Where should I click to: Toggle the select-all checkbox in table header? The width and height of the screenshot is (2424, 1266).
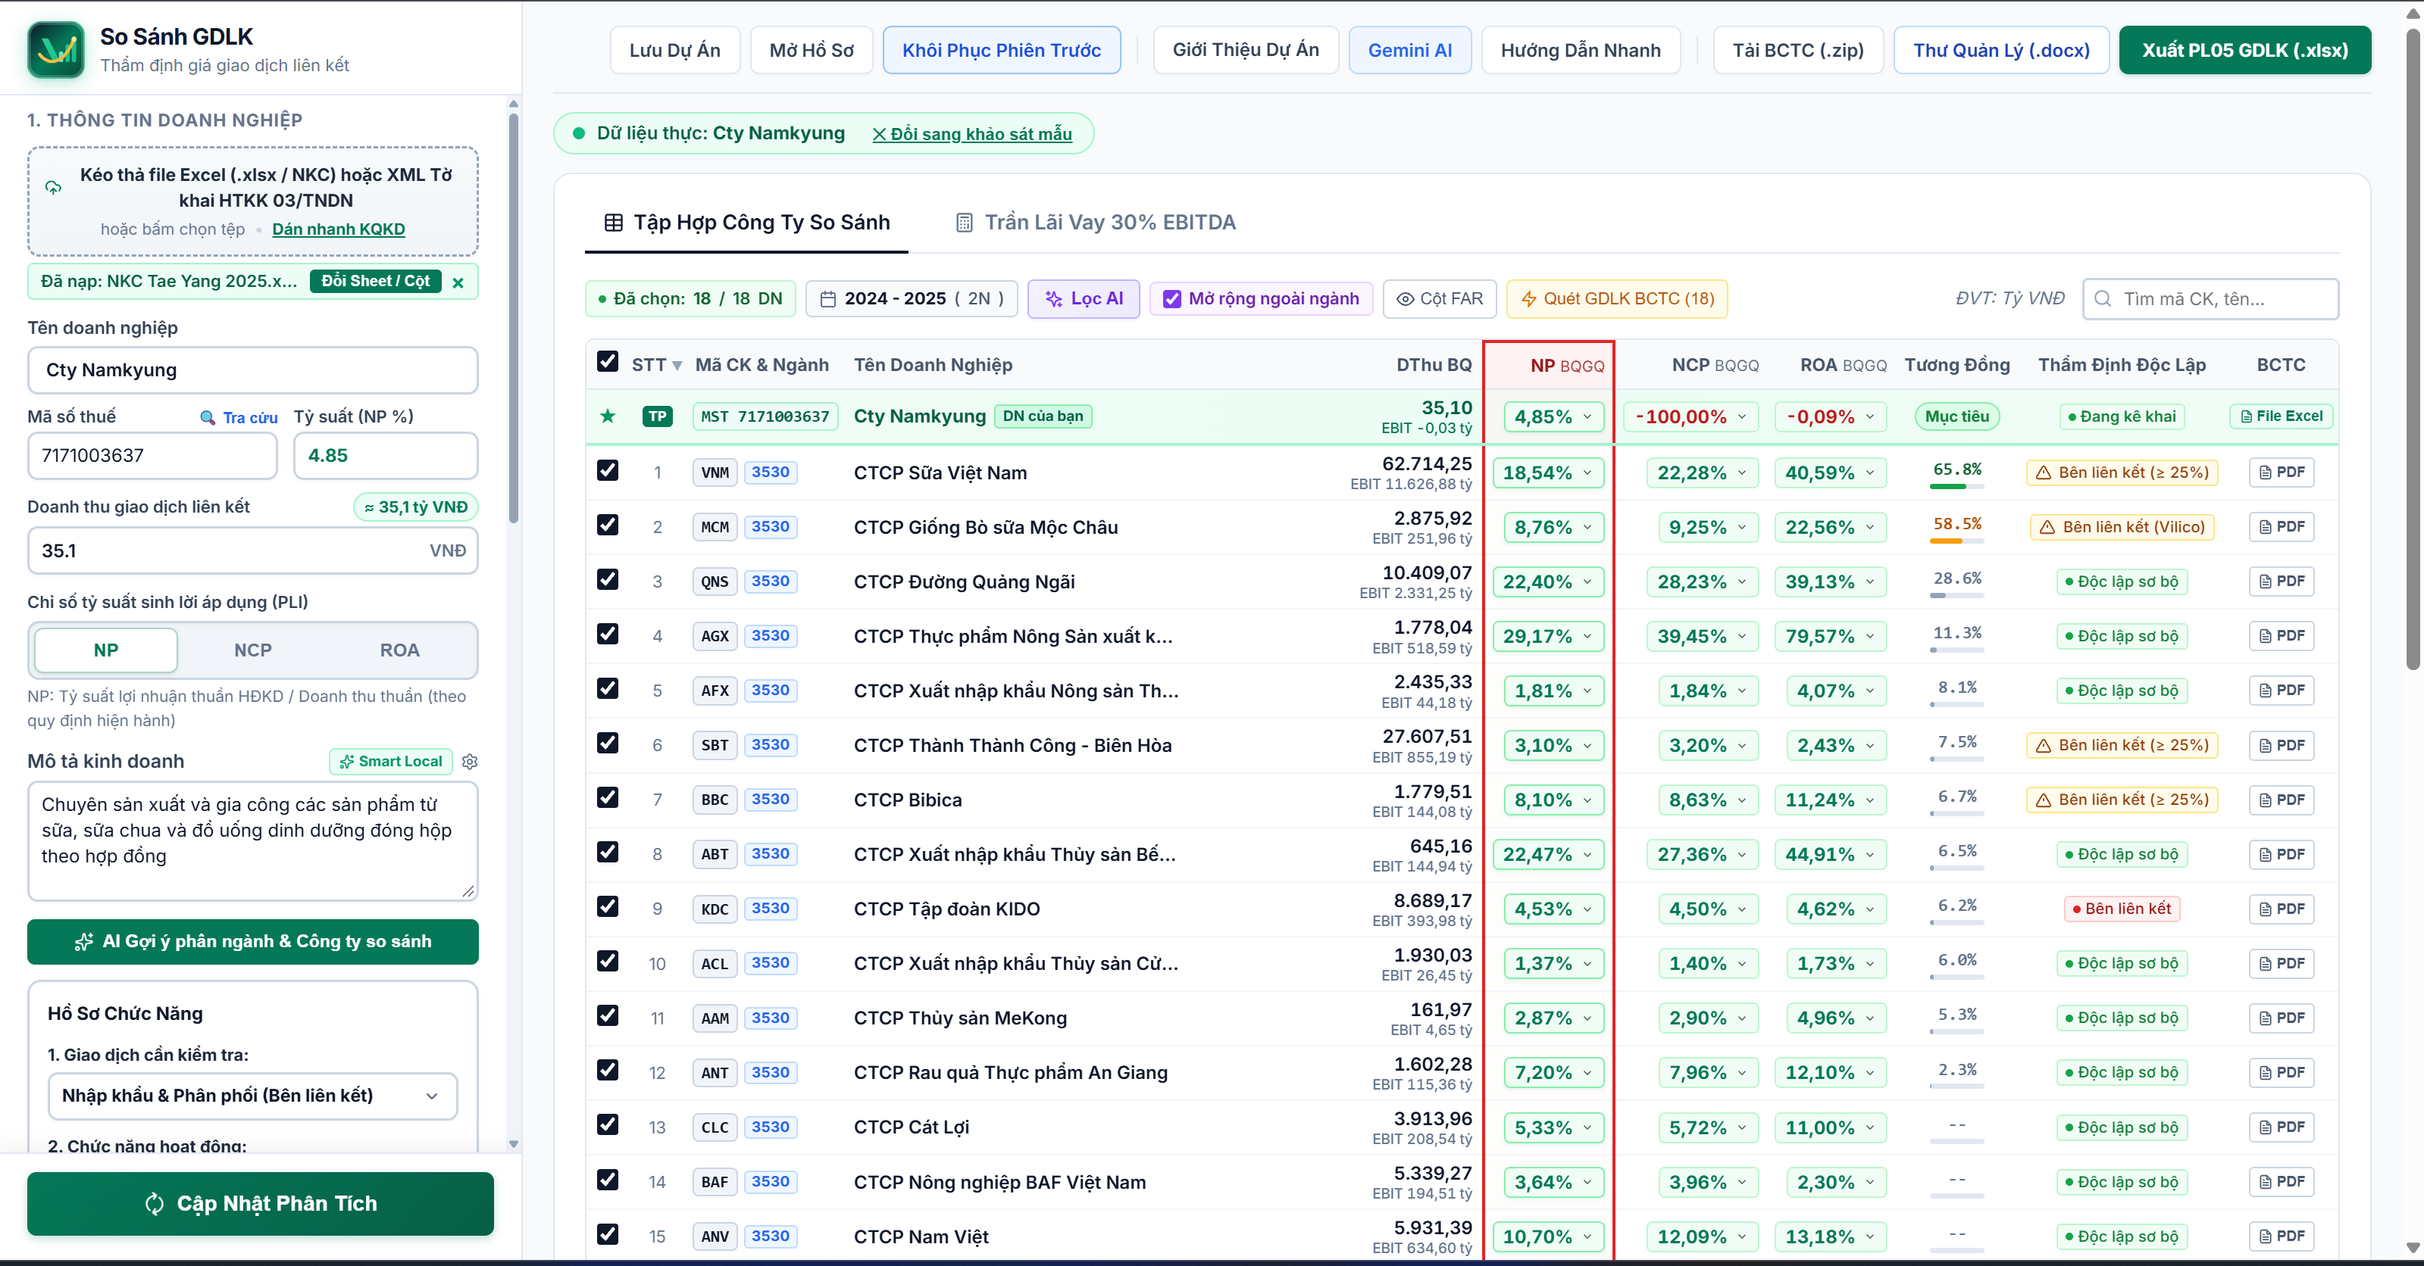pos(608,362)
